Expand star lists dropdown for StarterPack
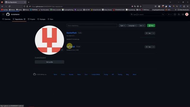190x107 pixels. click(153, 33)
